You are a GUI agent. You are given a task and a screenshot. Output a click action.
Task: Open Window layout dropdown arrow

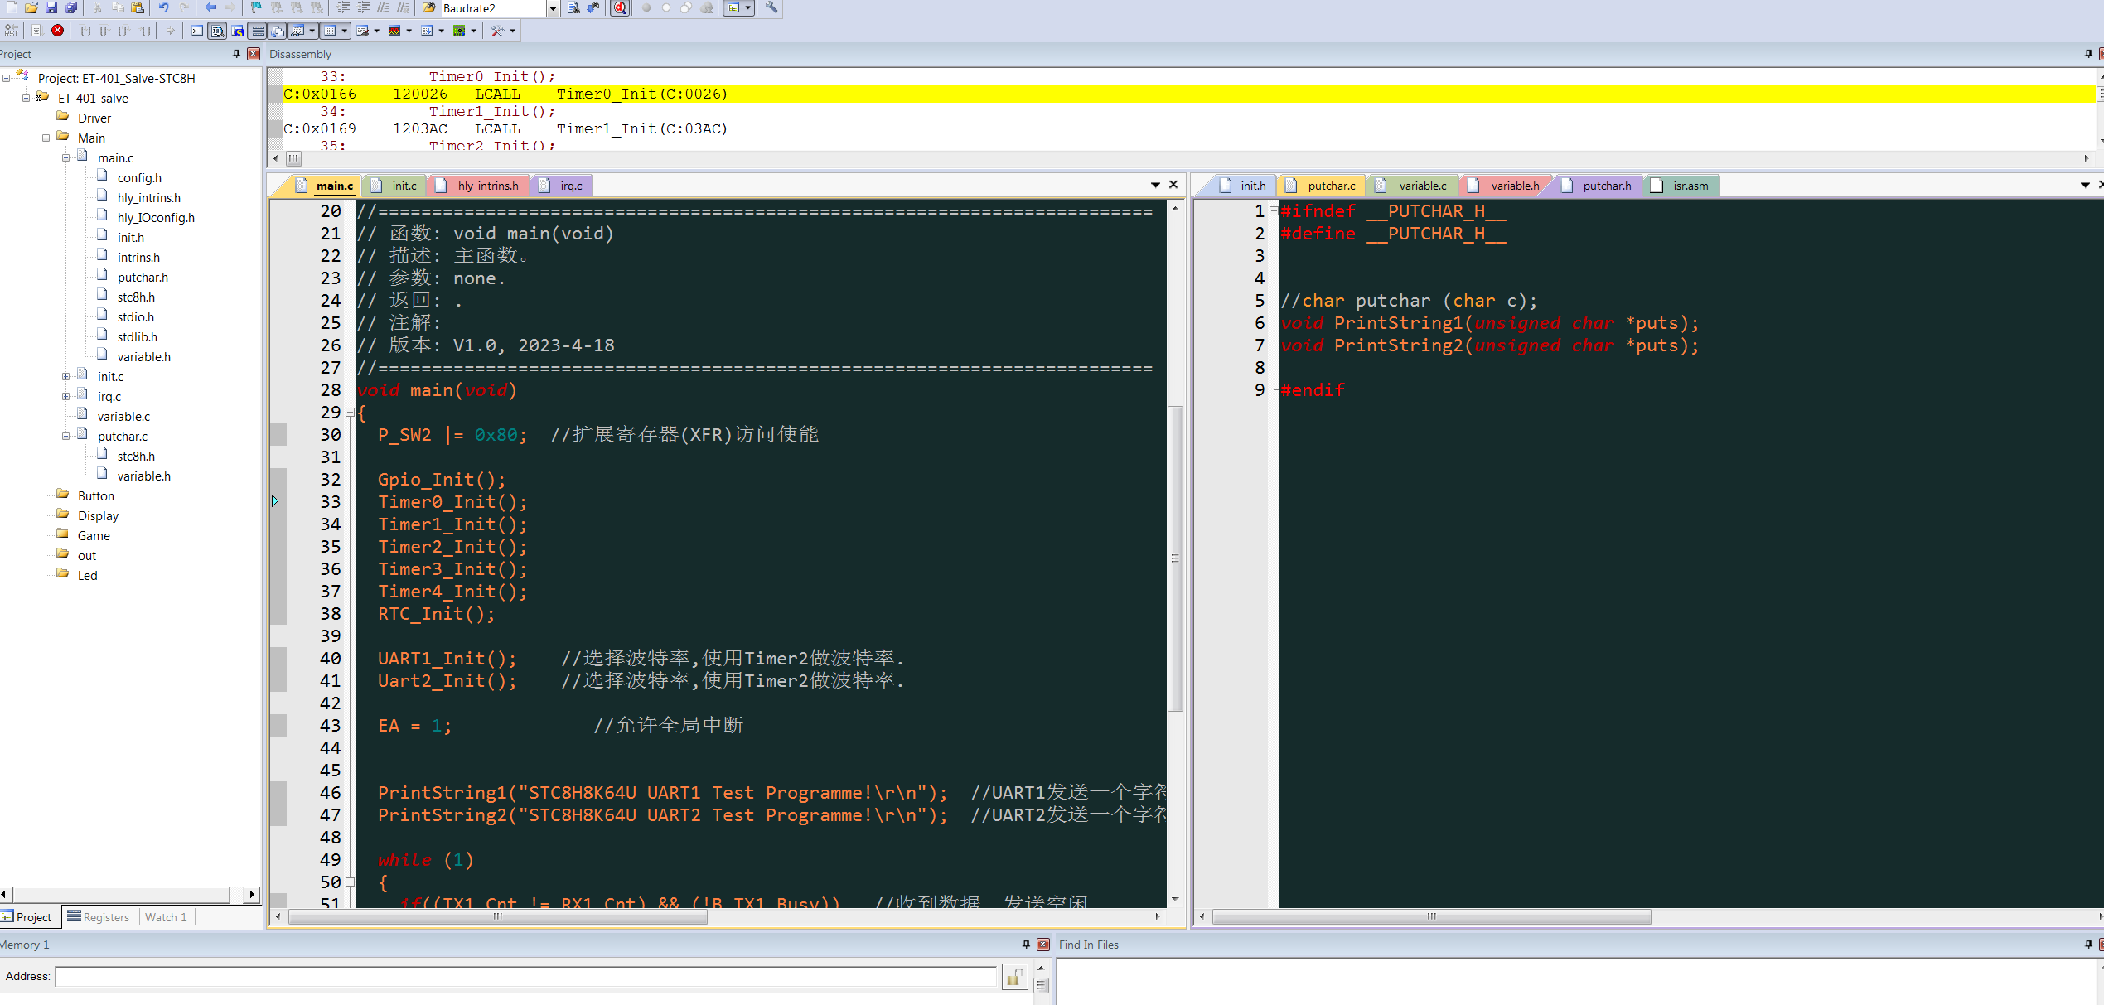click(748, 7)
